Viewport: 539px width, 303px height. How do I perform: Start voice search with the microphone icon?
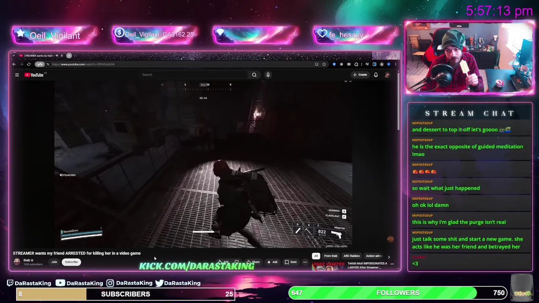pos(268,74)
